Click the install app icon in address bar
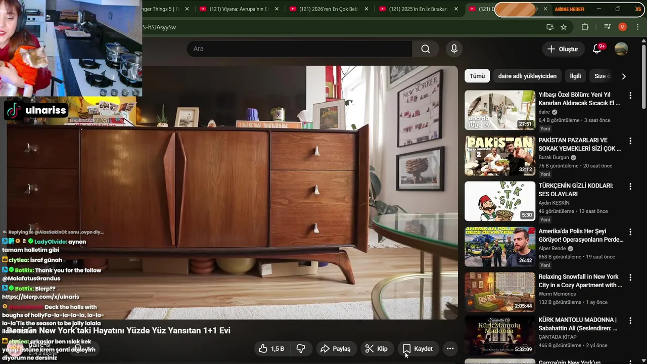Viewport: 647px width, 364px height. [550, 27]
